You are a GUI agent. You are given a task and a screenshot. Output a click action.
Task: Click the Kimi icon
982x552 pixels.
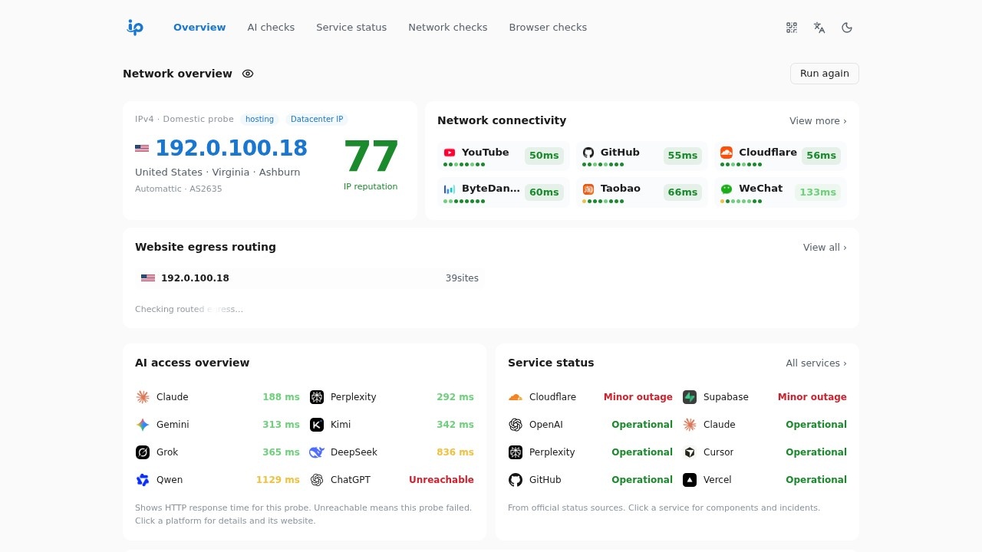[317, 425]
